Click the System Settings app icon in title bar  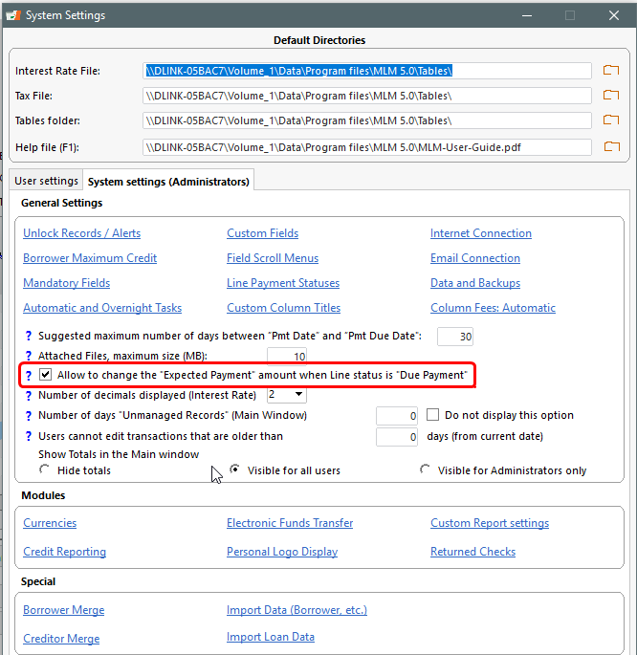coord(13,15)
